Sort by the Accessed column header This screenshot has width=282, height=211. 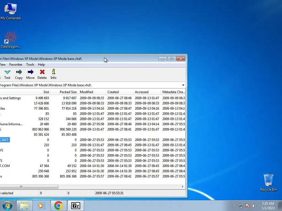click(x=147, y=92)
